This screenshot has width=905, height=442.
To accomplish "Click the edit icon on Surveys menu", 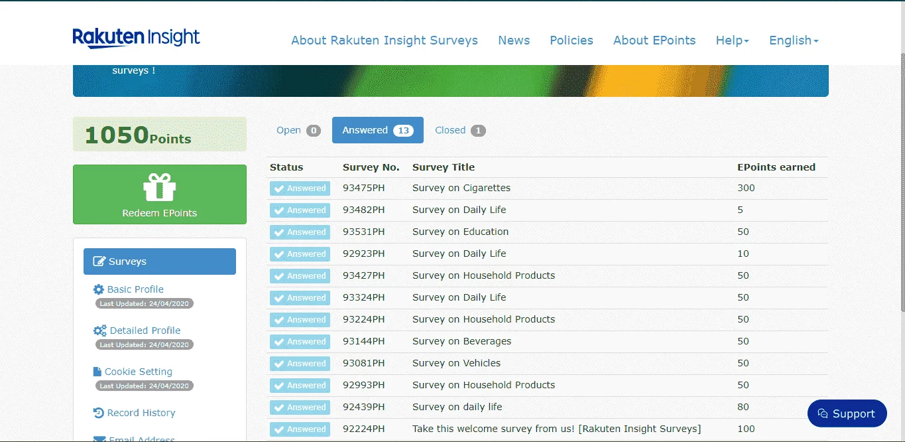I will [x=99, y=261].
